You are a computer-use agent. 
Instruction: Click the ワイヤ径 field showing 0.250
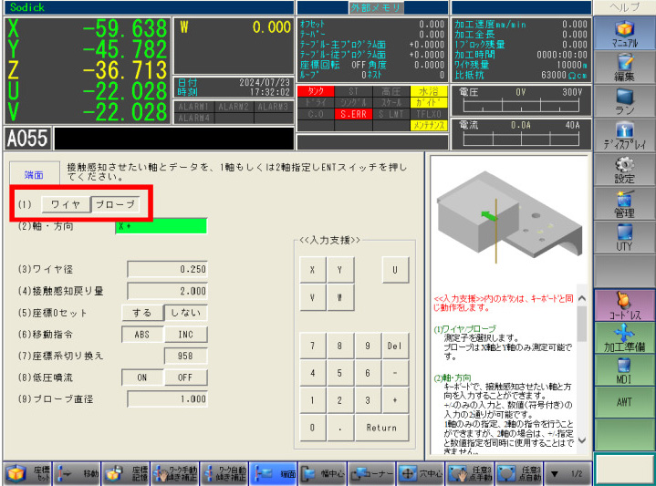(x=167, y=269)
